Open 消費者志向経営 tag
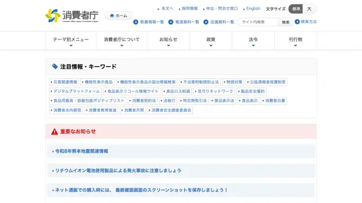The width and height of the screenshot is (362, 203). tap(66, 111)
